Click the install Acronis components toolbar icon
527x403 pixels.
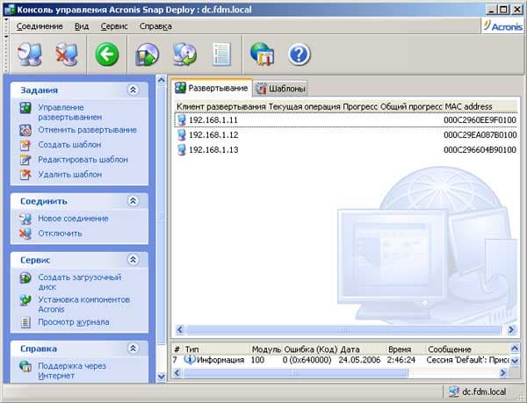184,54
